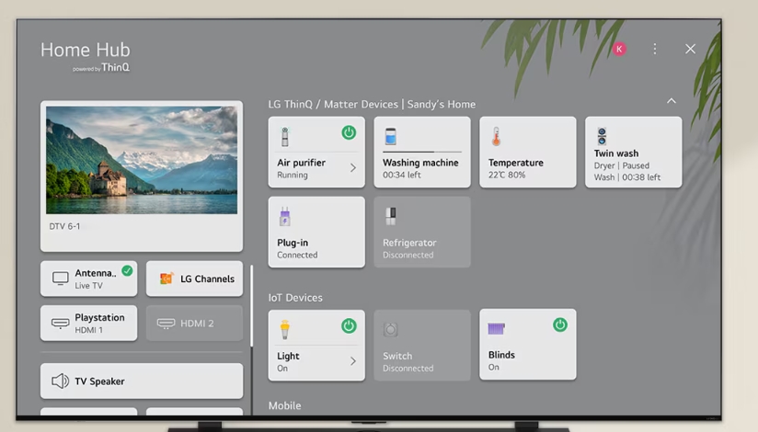Open TV Speaker sound output
Screen dimensions: 758x432
coord(142,381)
